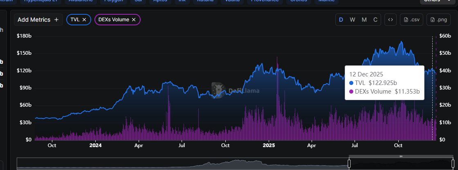Click the TVL metric chip label
The height and width of the screenshot is (170, 458).
[x=74, y=20]
